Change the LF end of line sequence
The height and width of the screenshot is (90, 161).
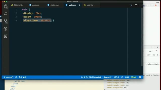click(x=122, y=77)
